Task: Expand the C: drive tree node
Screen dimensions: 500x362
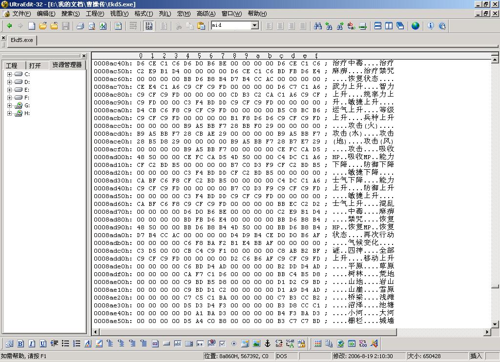Action: point(9,74)
